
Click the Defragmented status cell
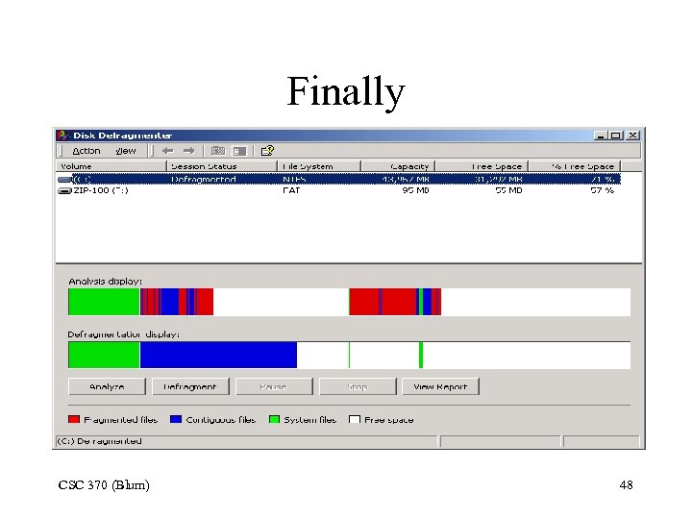(x=204, y=179)
